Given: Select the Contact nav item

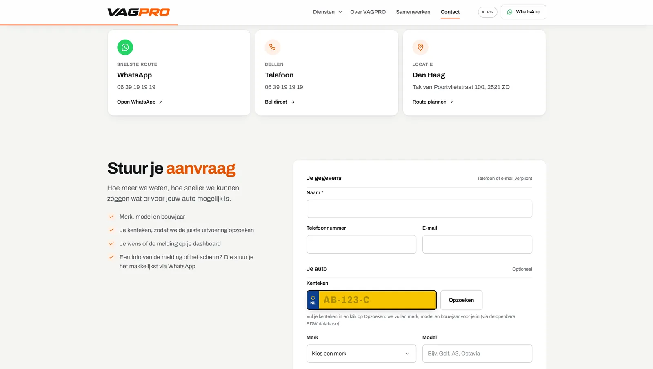Looking at the screenshot, I should pyautogui.click(x=450, y=12).
